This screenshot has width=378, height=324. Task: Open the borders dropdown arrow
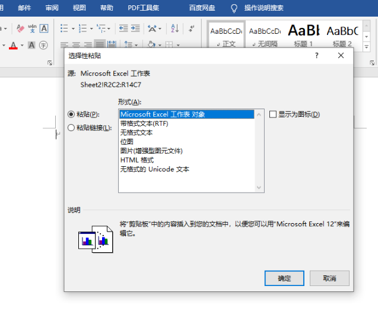[x=178, y=45]
